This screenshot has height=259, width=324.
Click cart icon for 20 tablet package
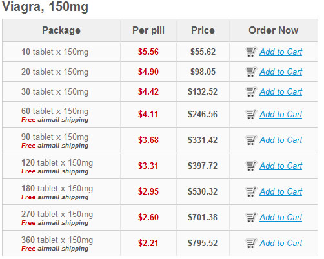click(251, 72)
